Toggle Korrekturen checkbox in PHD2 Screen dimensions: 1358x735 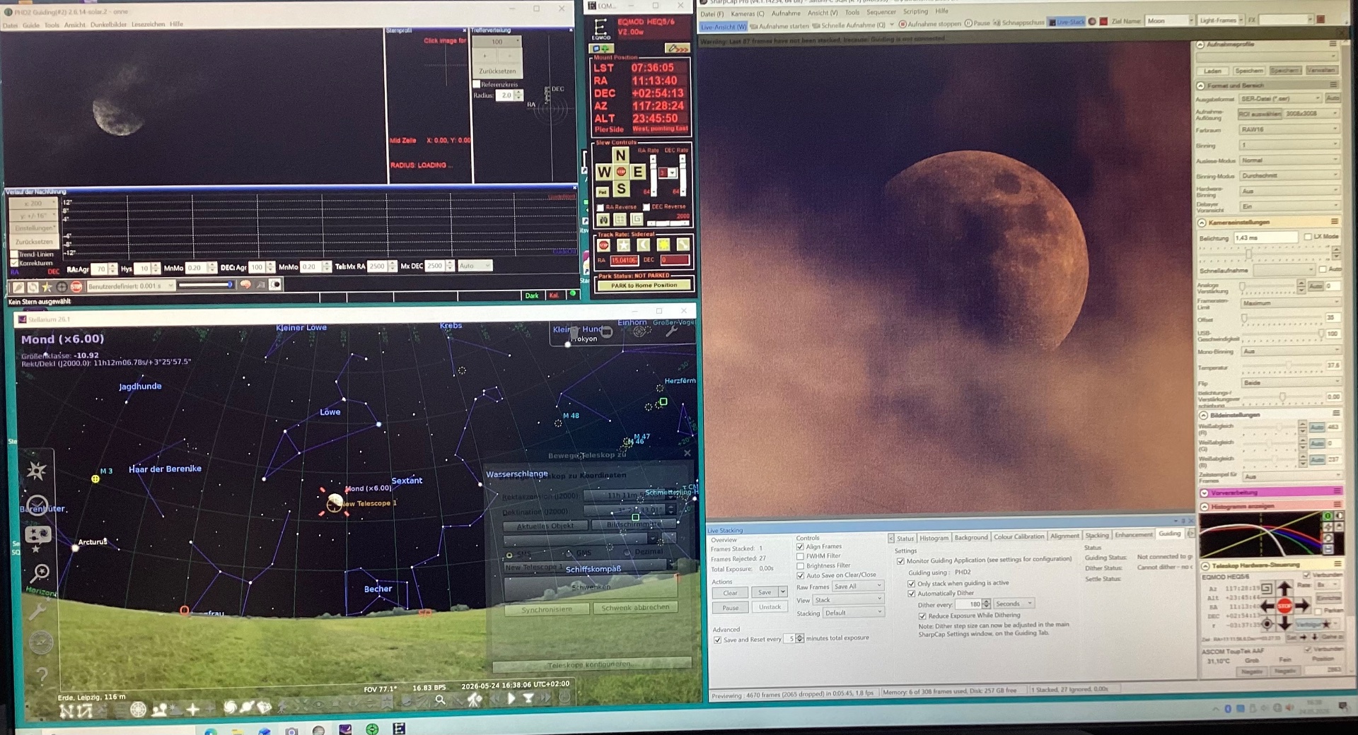[14, 263]
